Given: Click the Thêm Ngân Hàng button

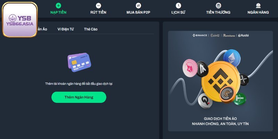Looking at the screenshot, I should pos(79,97).
